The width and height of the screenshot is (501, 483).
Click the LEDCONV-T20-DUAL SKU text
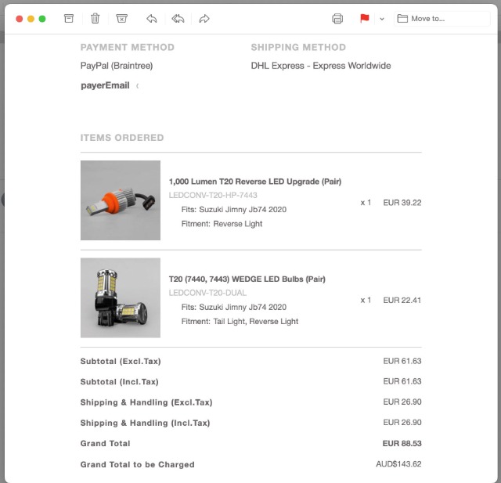pyautogui.click(x=207, y=293)
